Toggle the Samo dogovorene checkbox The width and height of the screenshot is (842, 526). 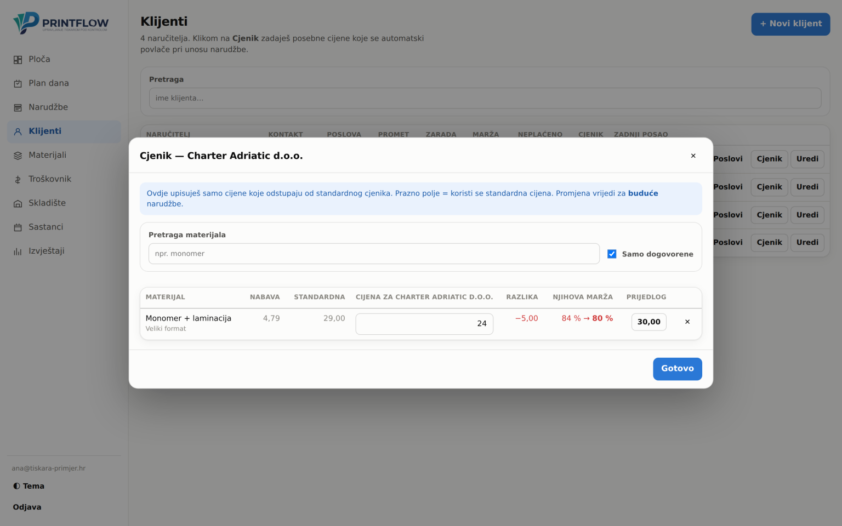coord(612,254)
